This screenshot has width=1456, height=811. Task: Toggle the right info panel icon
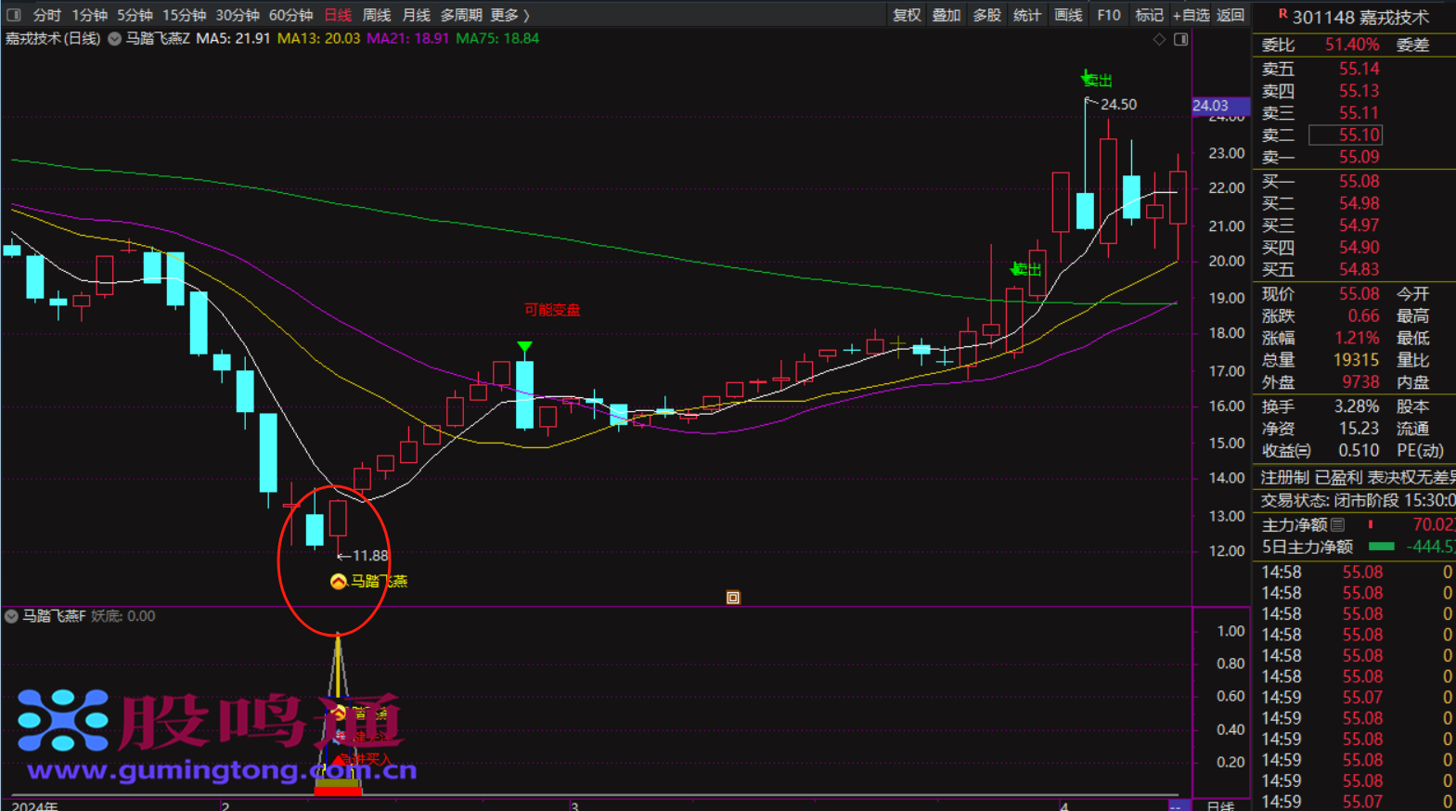1180,39
